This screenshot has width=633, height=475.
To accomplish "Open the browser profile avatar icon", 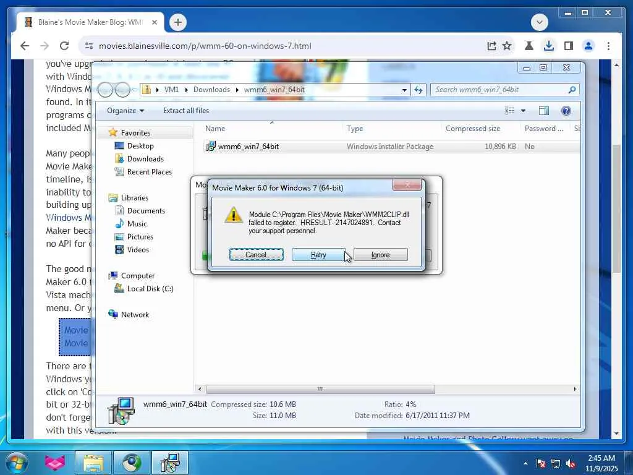I will coord(588,46).
